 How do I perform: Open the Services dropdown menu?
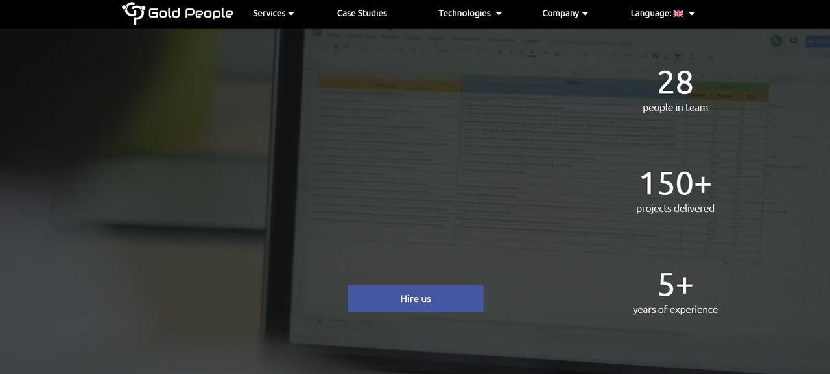tap(273, 13)
